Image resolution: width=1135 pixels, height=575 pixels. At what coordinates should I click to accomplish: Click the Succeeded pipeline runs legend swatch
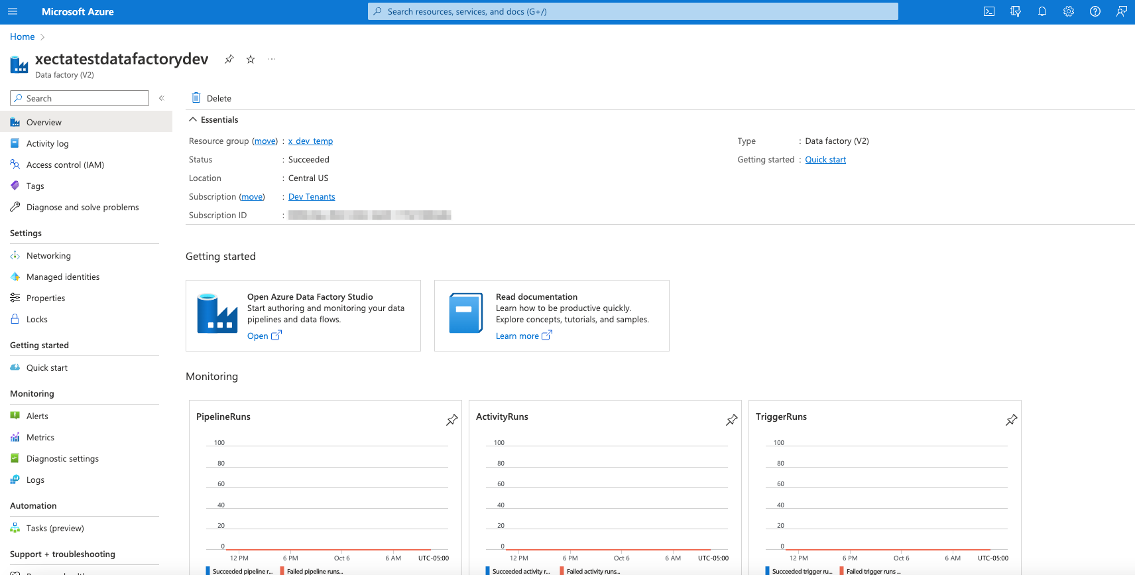click(x=208, y=571)
